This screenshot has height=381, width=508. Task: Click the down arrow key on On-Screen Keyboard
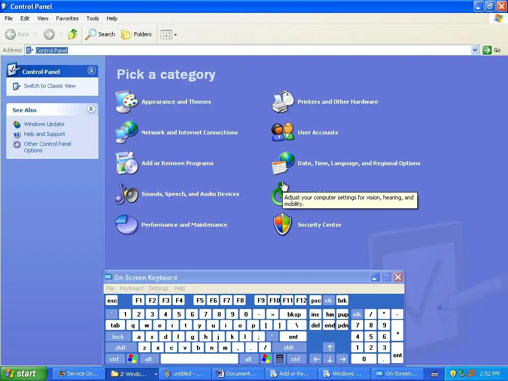click(x=329, y=359)
